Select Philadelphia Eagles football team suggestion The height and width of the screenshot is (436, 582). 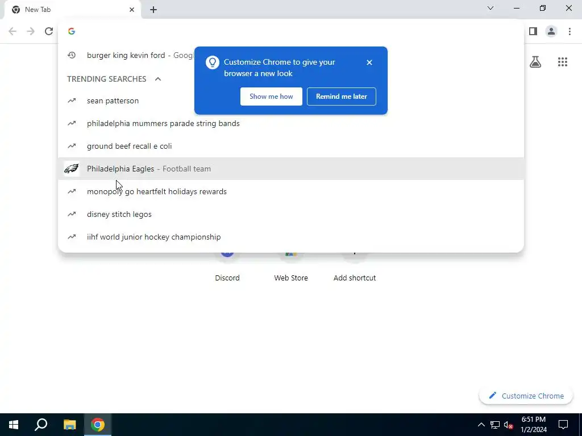(290, 169)
